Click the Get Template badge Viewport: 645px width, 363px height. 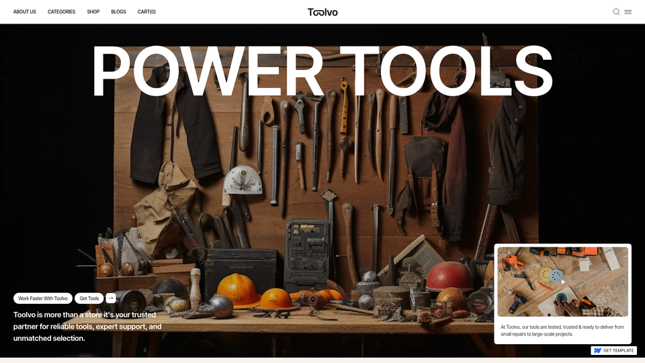613,351
